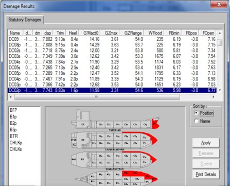The height and width of the screenshot is (186, 230).
Task: Click the WFlood column header
Action: [x=154, y=33]
